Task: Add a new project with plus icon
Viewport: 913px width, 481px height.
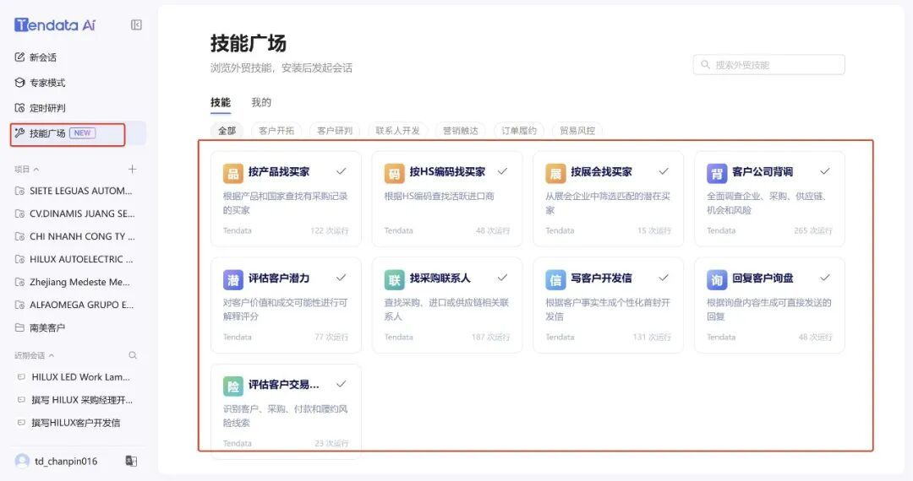Action: pyautogui.click(x=132, y=169)
